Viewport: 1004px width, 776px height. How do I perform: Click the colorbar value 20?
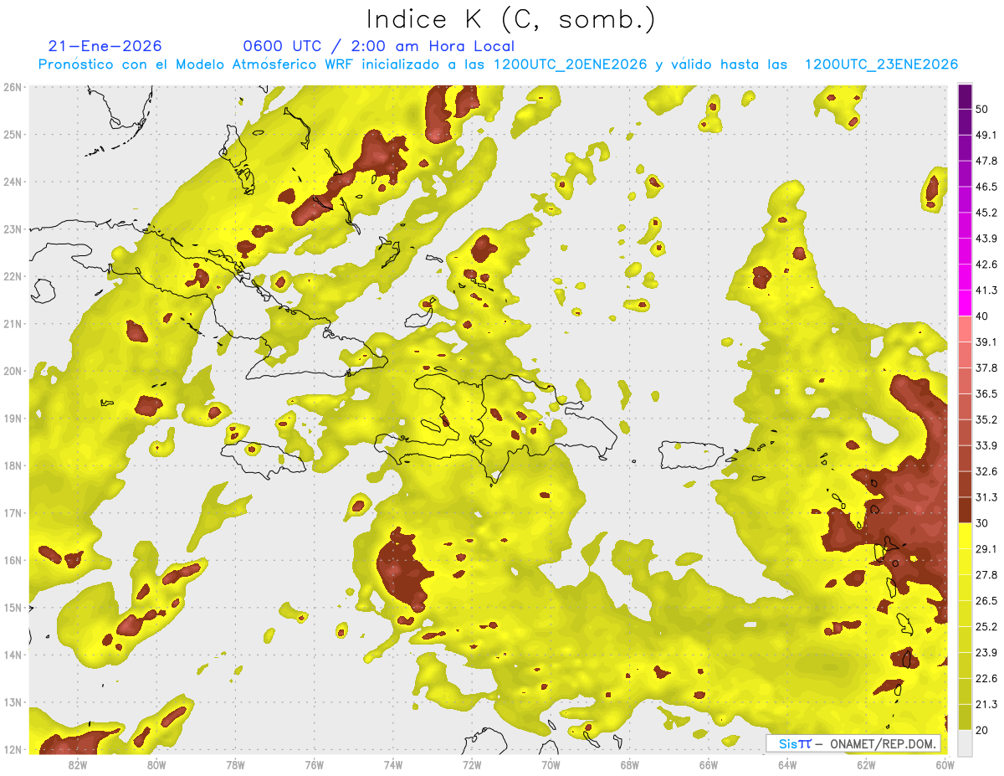tap(982, 730)
